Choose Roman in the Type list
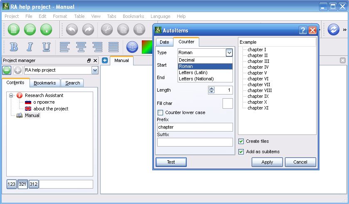 (205, 66)
